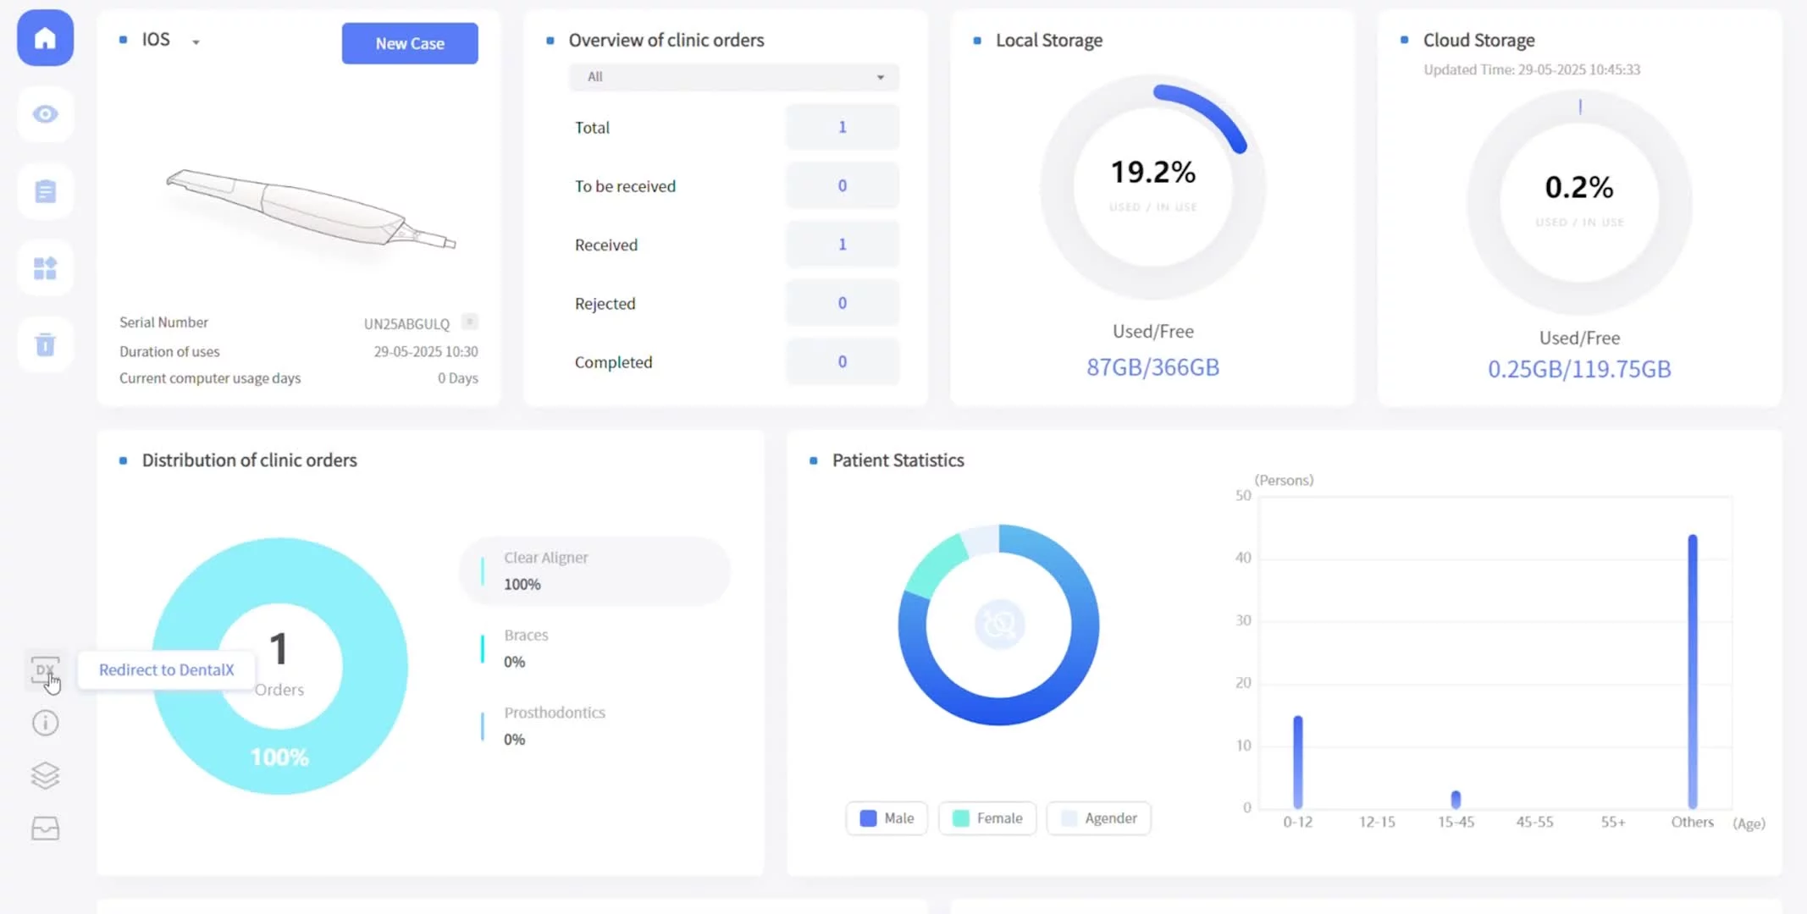Click the Others age bar in chart
Screen dimensions: 1807x914
click(x=1692, y=671)
